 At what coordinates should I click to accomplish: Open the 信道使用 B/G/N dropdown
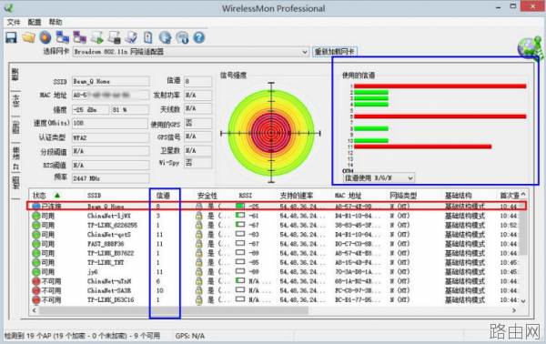(379, 178)
